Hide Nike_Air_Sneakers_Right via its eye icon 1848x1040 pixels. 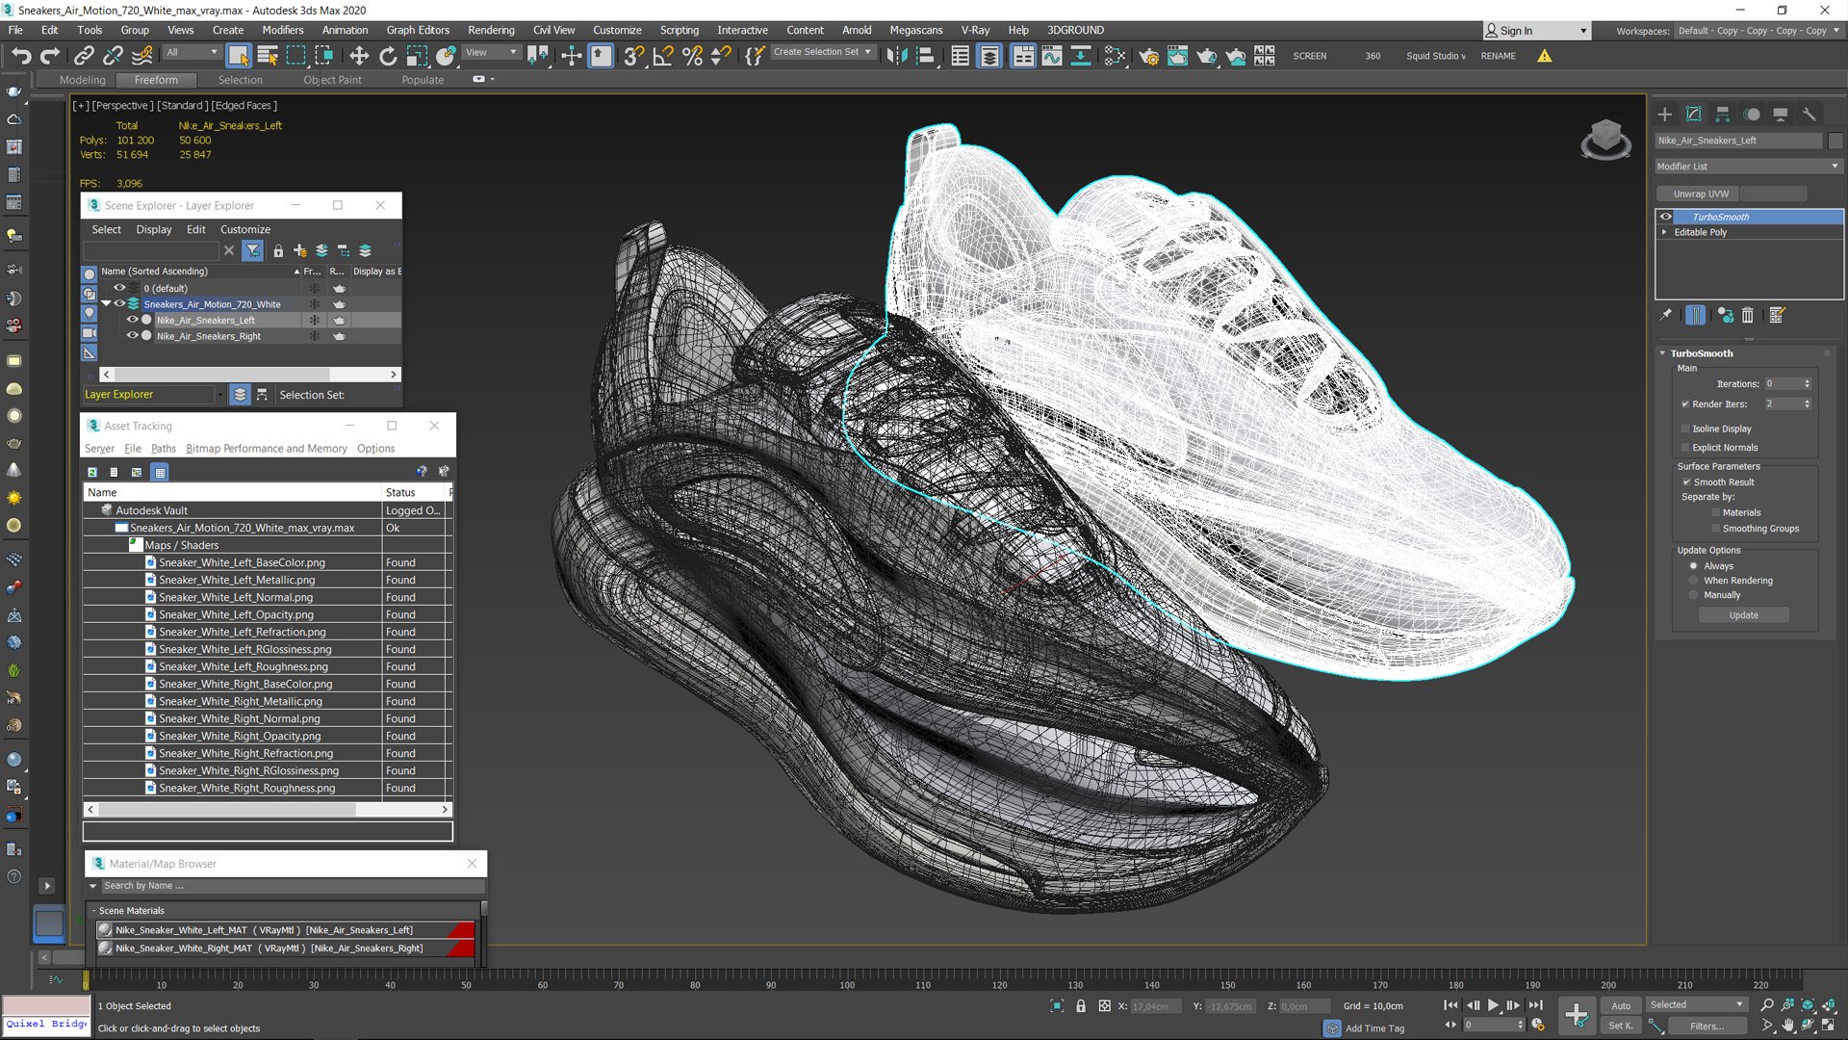pyautogui.click(x=133, y=336)
